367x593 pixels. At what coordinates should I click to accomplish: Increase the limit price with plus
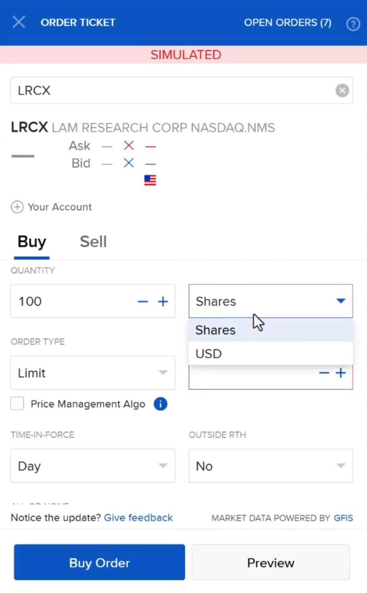click(341, 373)
